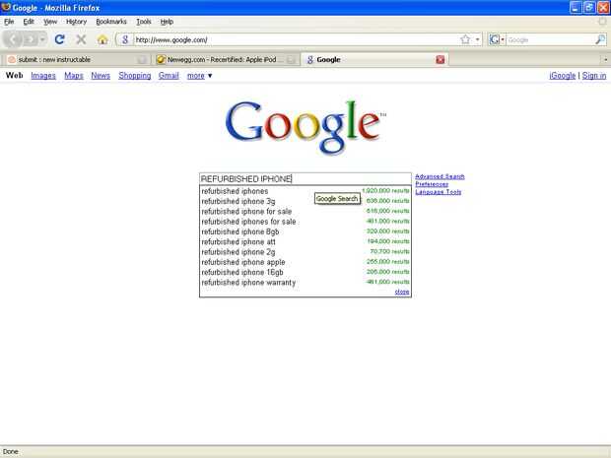
Task: Click the Newegg favicon on its tab
Action: point(161,59)
